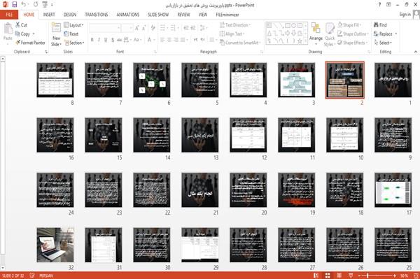Screen dimensions: 420x279
Task: Click the Find binoculars icon
Action: tap(376, 25)
